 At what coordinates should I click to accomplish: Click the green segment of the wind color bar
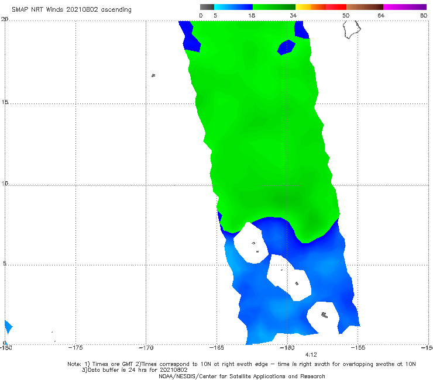point(274,7)
